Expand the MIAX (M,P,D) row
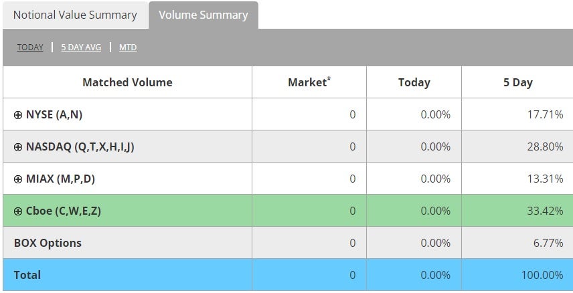This screenshot has height=293, width=573. point(18,179)
